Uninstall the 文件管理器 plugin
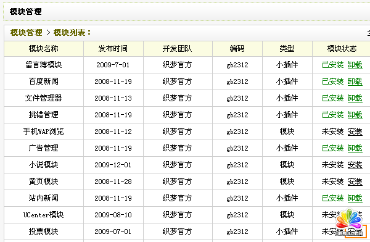Screen dimensions: 370x242 355,98
